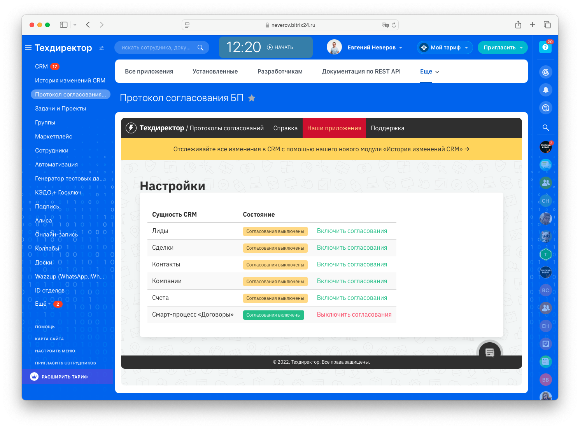
Task: Open a new Safari tab with plus icon
Action: (533, 25)
